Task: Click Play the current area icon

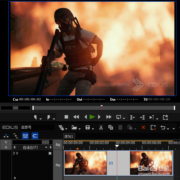Action: click(152, 117)
